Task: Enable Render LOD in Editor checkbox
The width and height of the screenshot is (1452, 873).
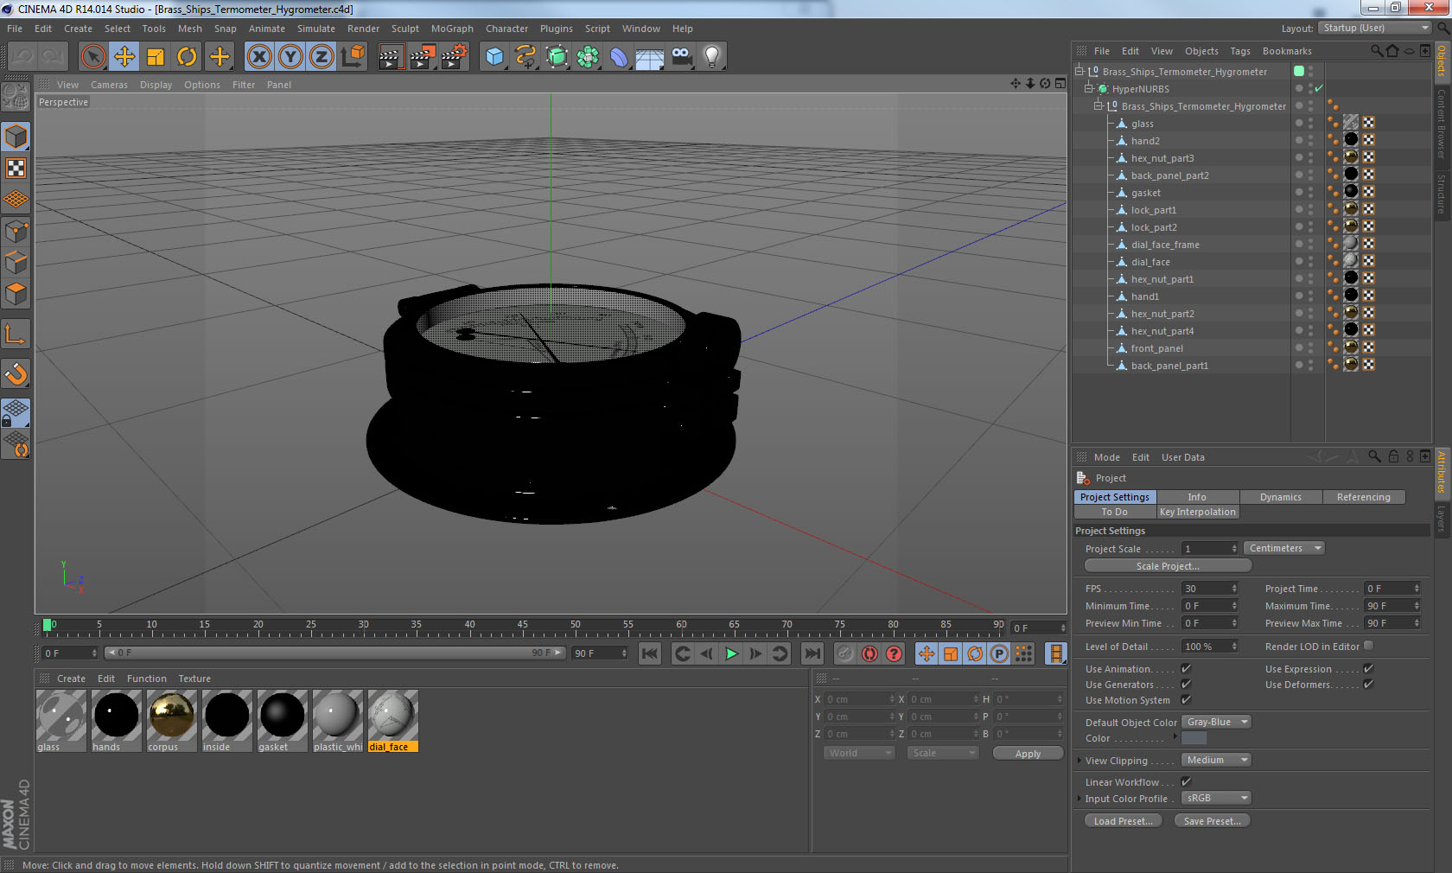Action: tap(1368, 646)
